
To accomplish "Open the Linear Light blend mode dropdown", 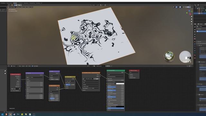I will 70,81.
